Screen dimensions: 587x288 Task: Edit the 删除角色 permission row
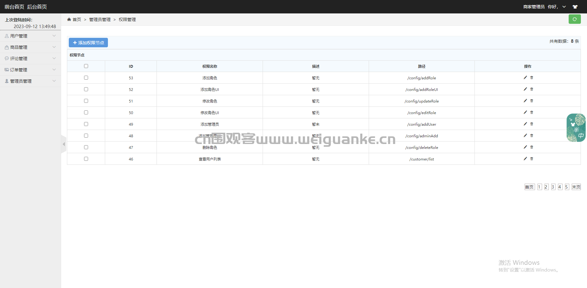525,147
